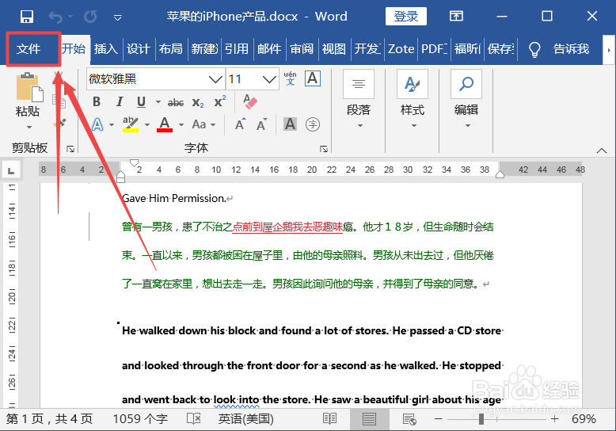
Task: Click the 告诉我 lightbulb search
Action: pyautogui.click(x=559, y=49)
